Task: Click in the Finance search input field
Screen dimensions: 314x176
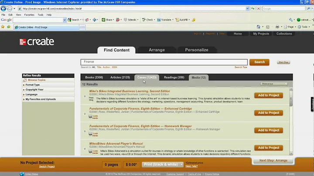Action: pyautogui.click(x=164, y=62)
